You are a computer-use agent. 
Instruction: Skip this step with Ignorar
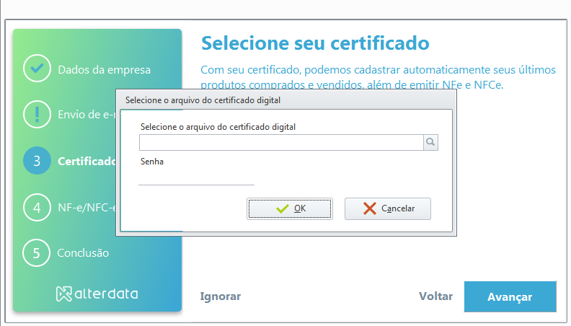(x=221, y=296)
